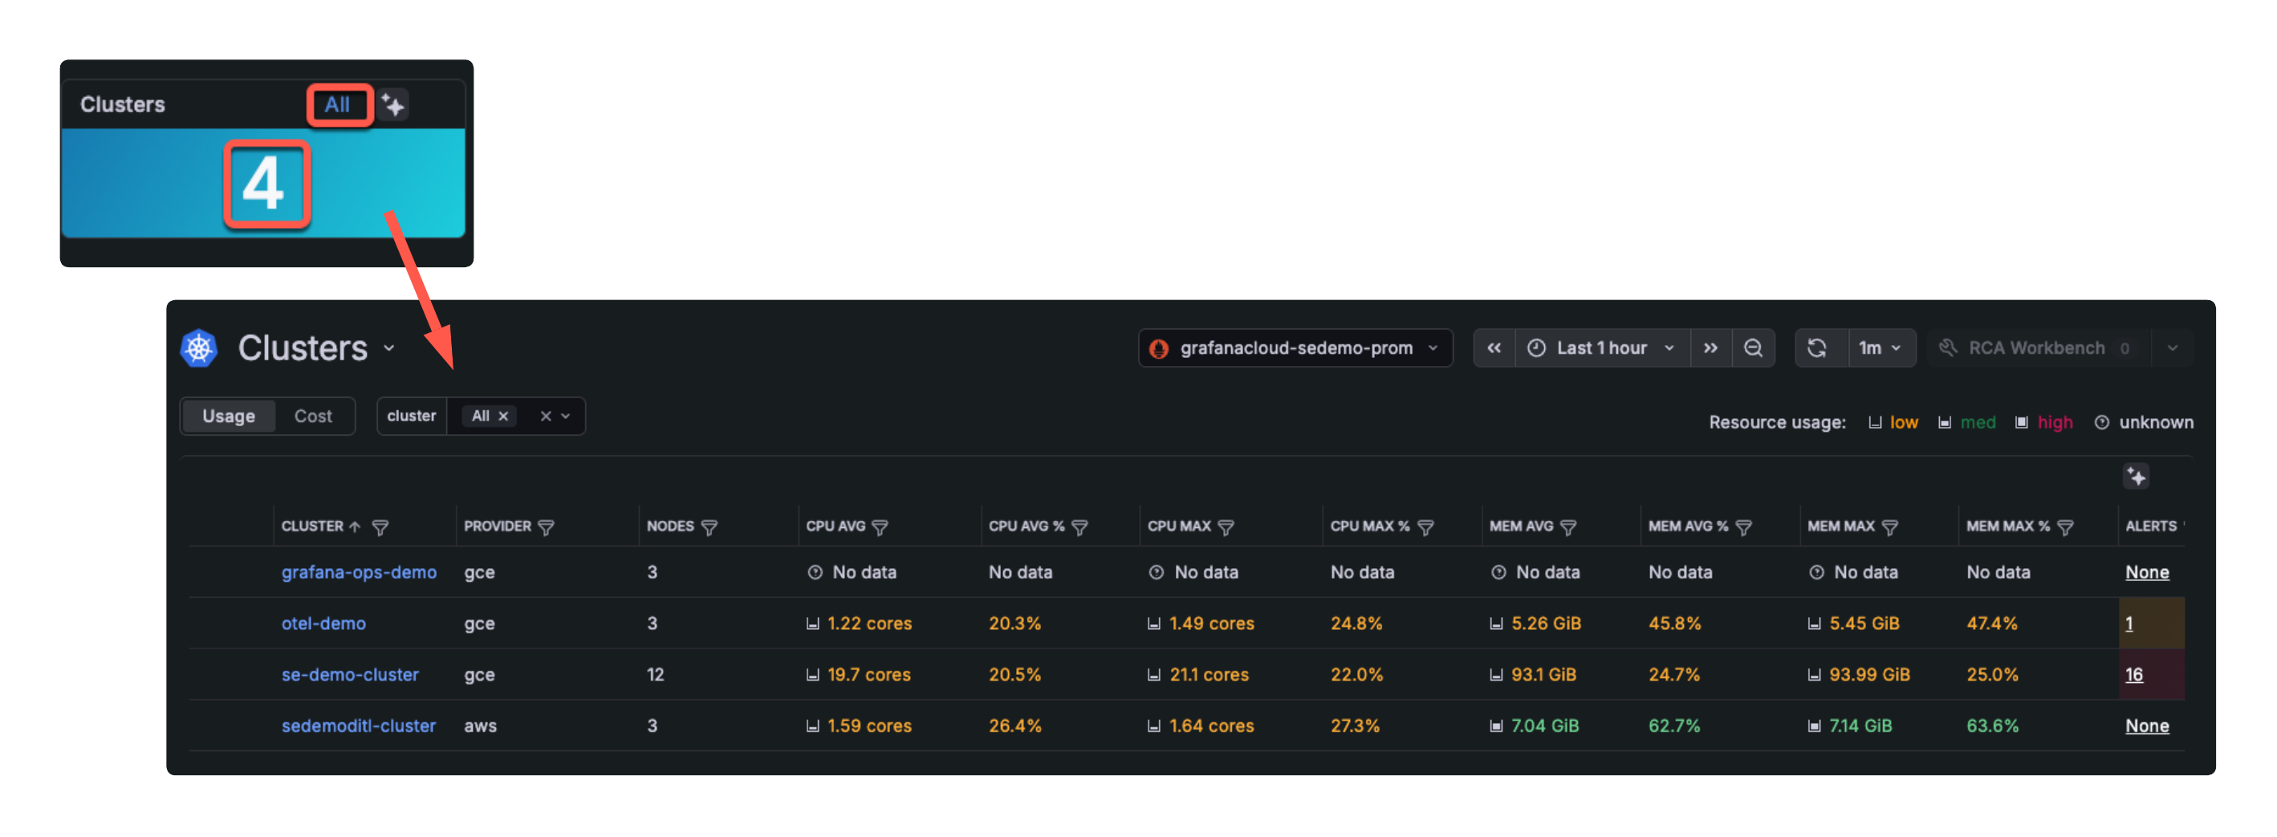Open the grafana-ops-demo cluster
The width and height of the screenshot is (2277, 837).
[359, 572]
